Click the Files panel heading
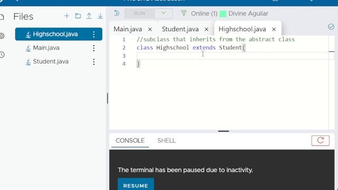The image size is (338, 190). click(x=23, y=16)
